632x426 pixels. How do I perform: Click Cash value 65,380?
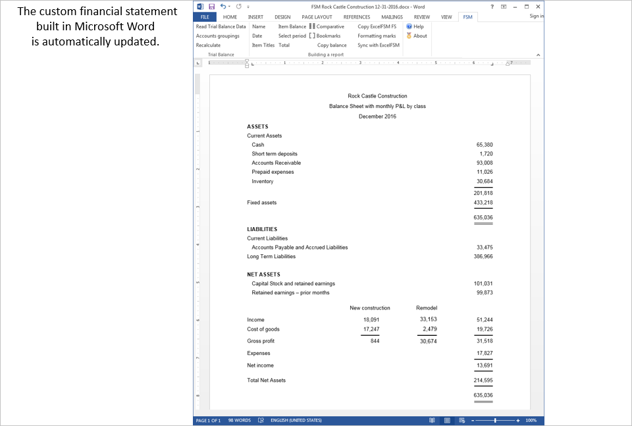[x=485, y=145]
